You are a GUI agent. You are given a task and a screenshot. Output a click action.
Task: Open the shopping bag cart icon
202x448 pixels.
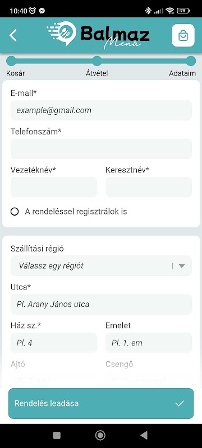[183, 35]
